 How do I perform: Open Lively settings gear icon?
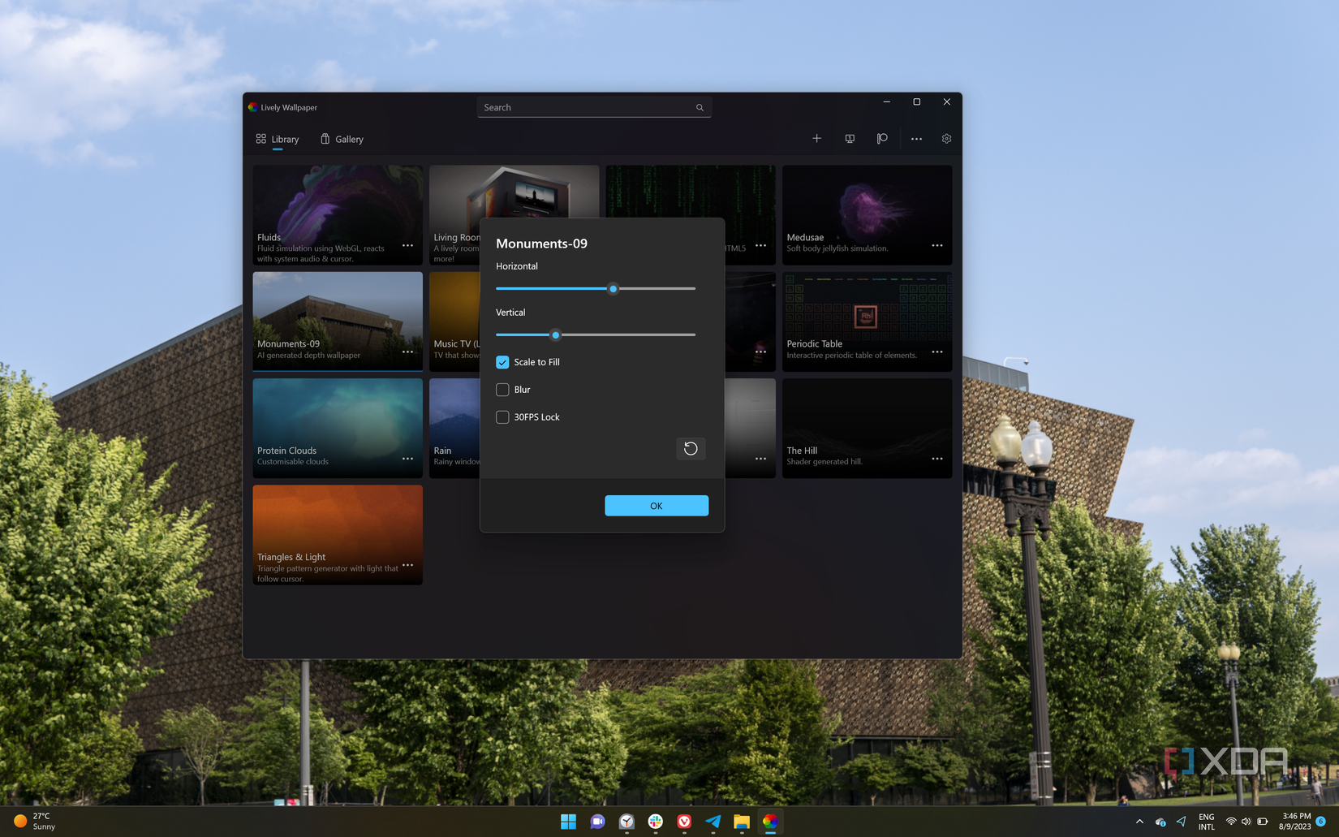946,139
